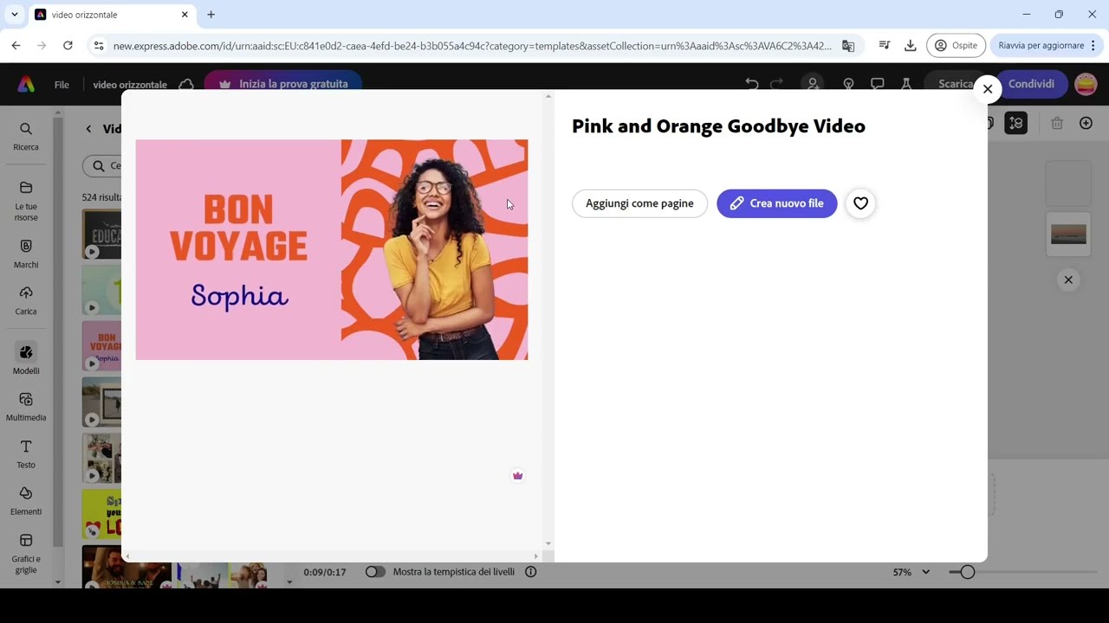Screen dimensions: 1109x623
Task: Click Inizia la prova gratuita button
Action: (x=283, y=84)
